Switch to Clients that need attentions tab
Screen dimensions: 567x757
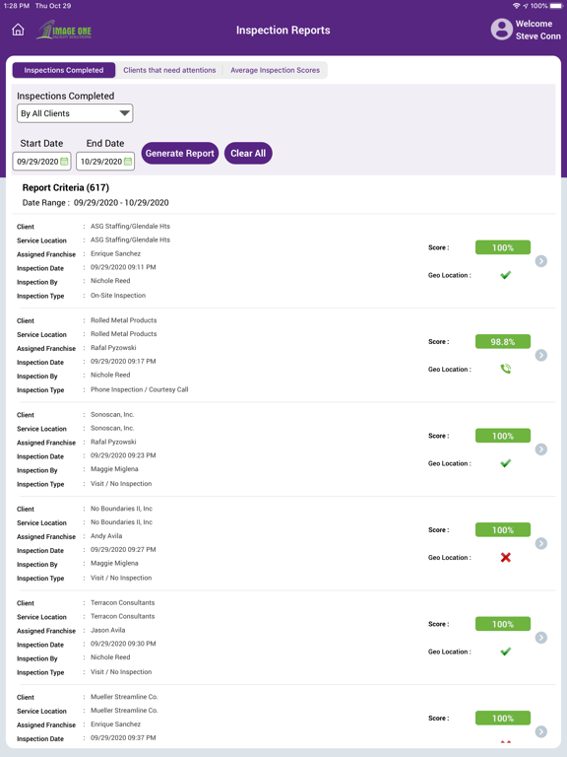pos(169,70)
